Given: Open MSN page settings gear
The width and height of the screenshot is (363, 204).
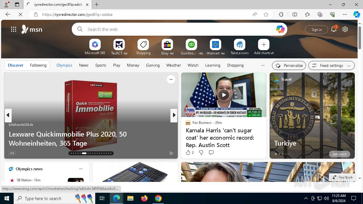Looking at the screenshot, I should (x=345, y=29).
